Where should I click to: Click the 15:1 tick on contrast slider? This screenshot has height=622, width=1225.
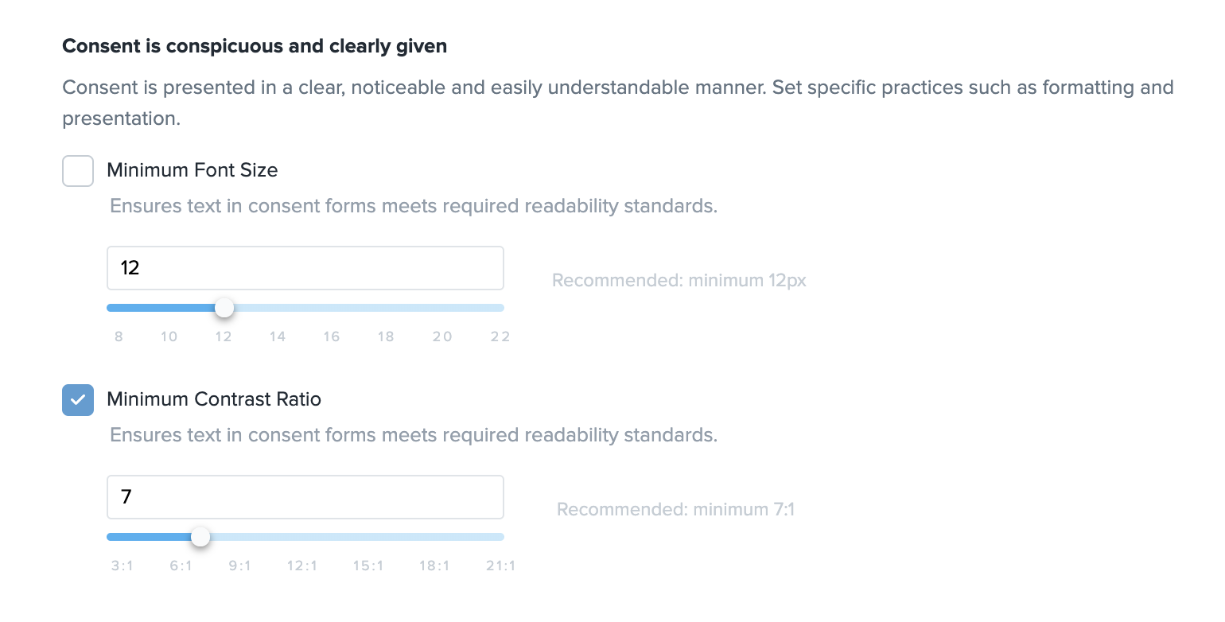pos(368,566)
